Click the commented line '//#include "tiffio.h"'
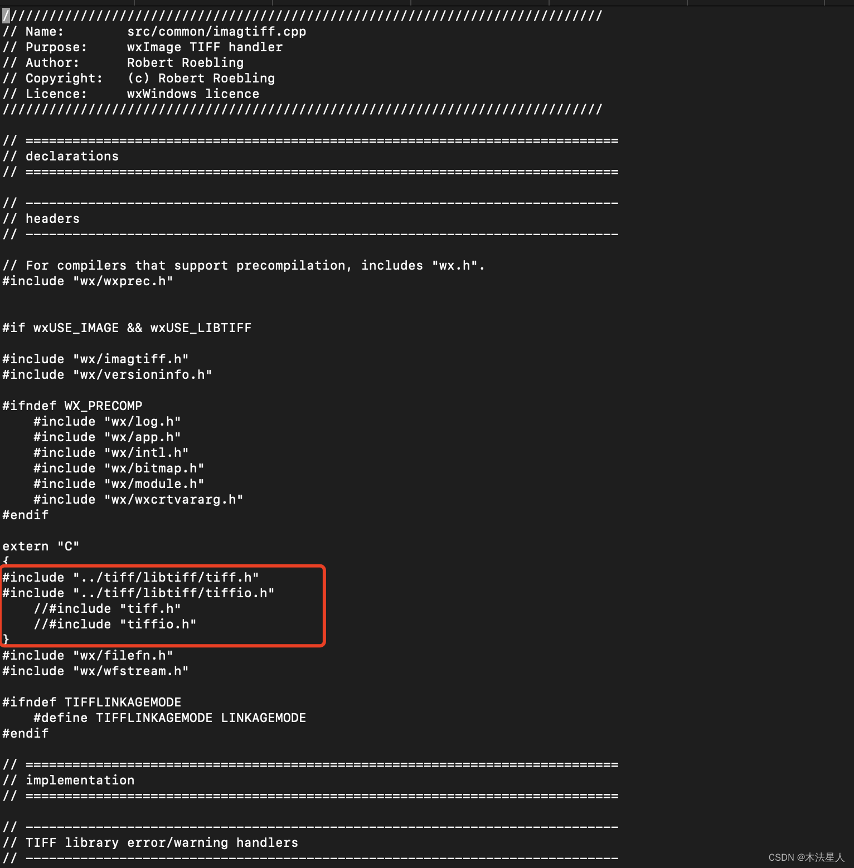Image resolution: width=854 pixels, height=868 pixels. coord(115,625)
